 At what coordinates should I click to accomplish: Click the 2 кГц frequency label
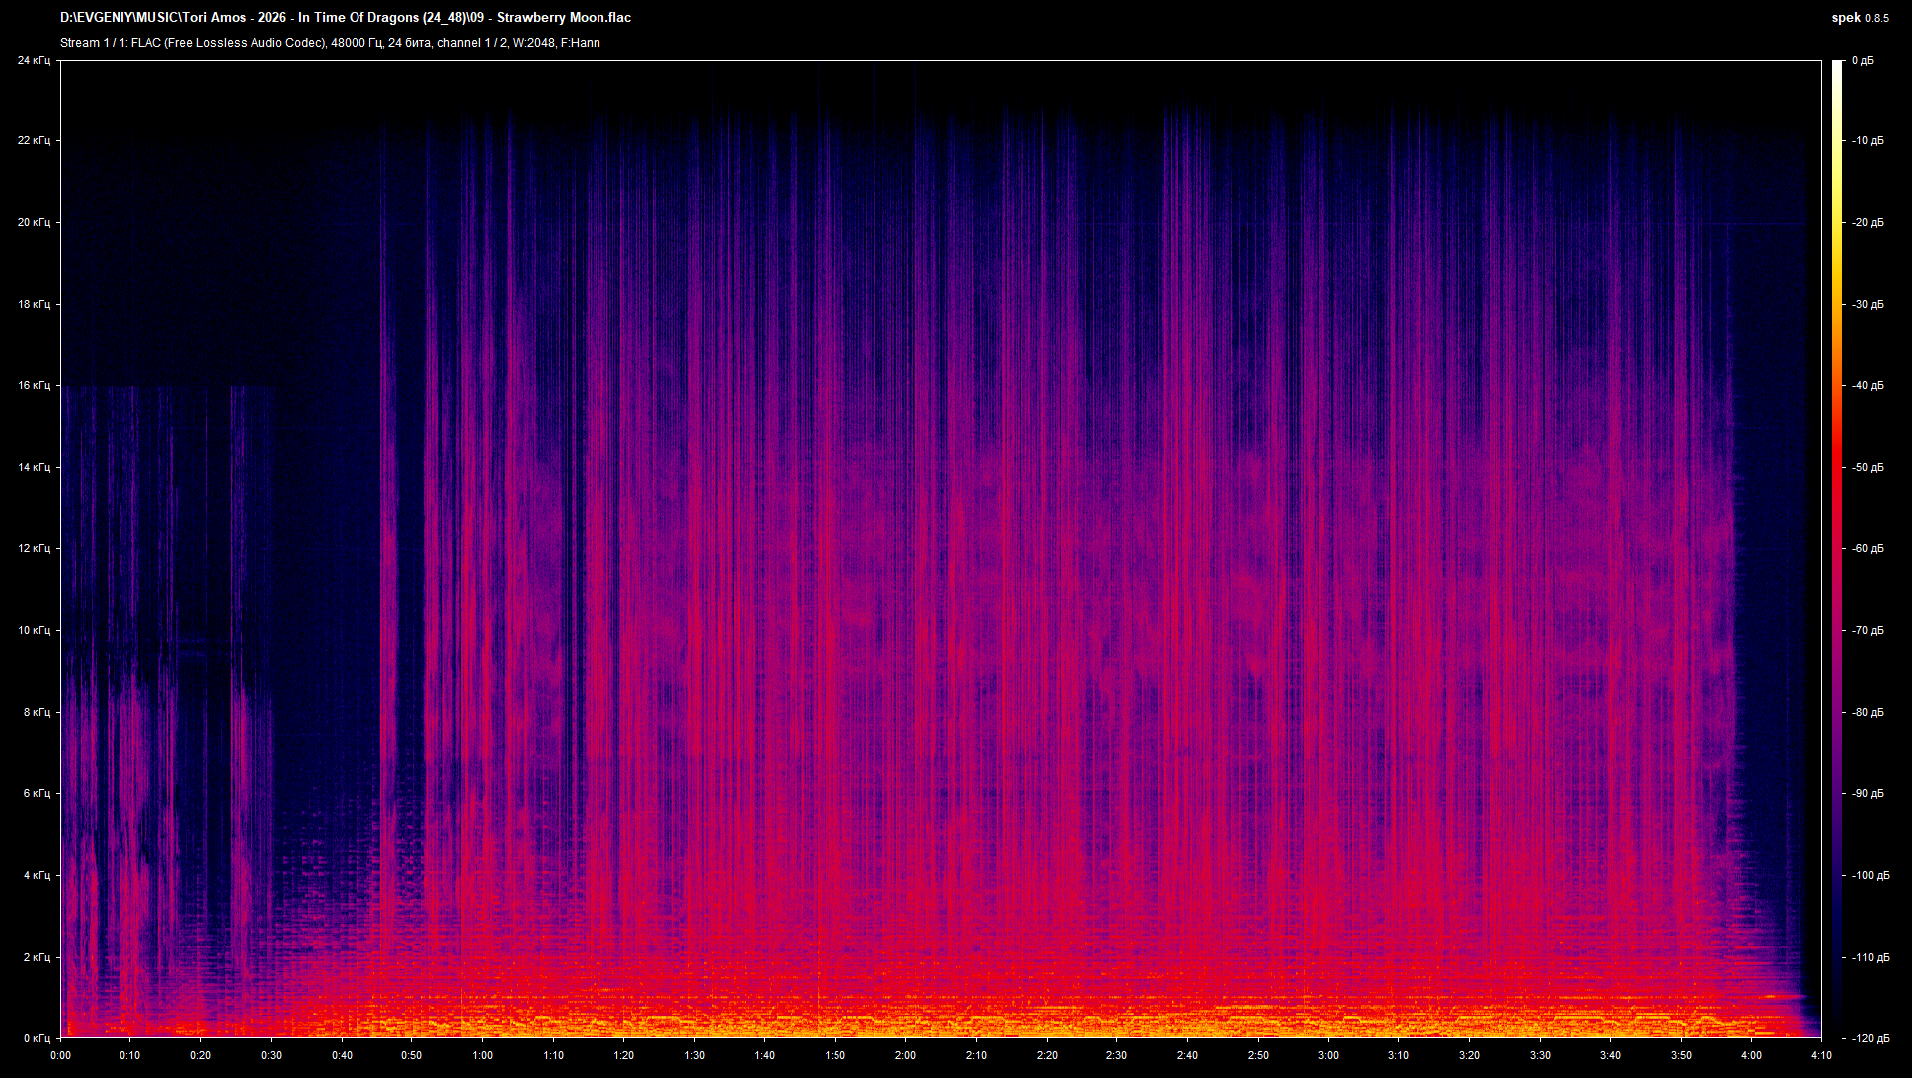tap(37, 958)
